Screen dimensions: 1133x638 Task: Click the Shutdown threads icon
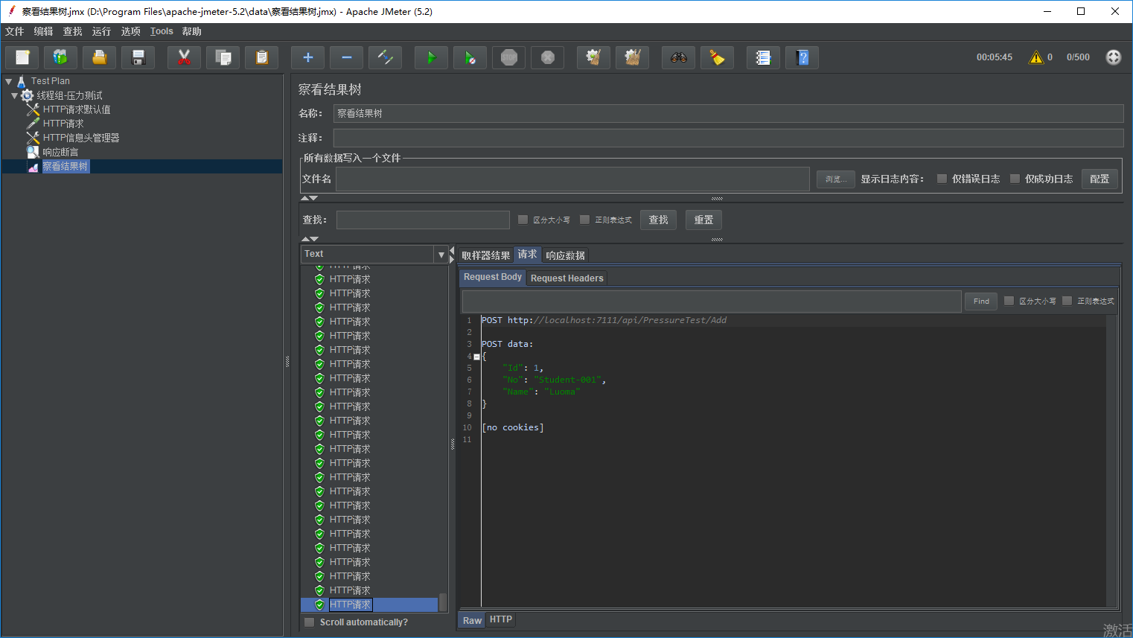(548, 57)
